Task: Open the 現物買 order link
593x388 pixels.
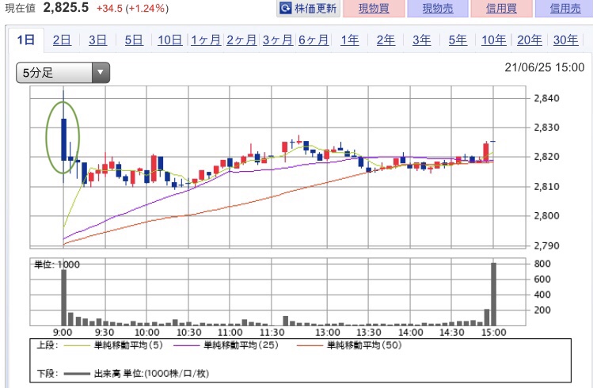Action: (374, 8)
